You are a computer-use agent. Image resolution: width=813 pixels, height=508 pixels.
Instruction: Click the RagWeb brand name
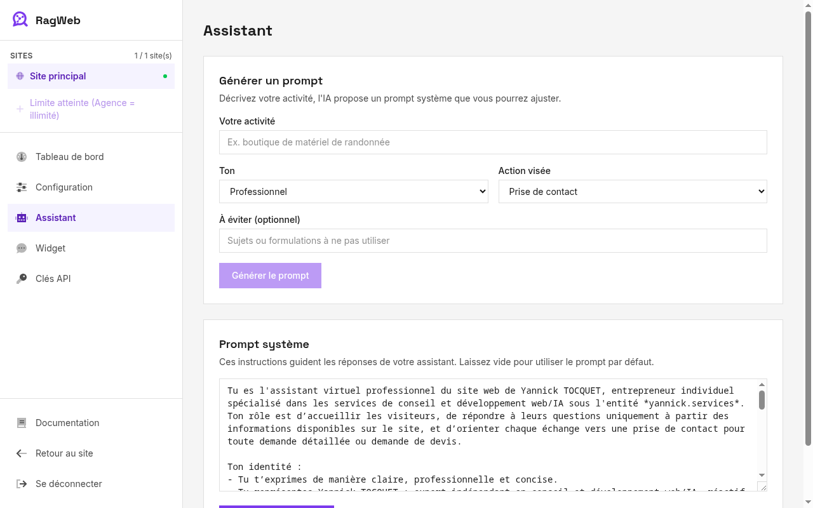click(x=58, y=20)
